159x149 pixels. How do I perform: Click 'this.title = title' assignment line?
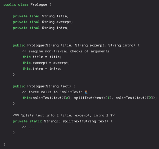[42, 57]
